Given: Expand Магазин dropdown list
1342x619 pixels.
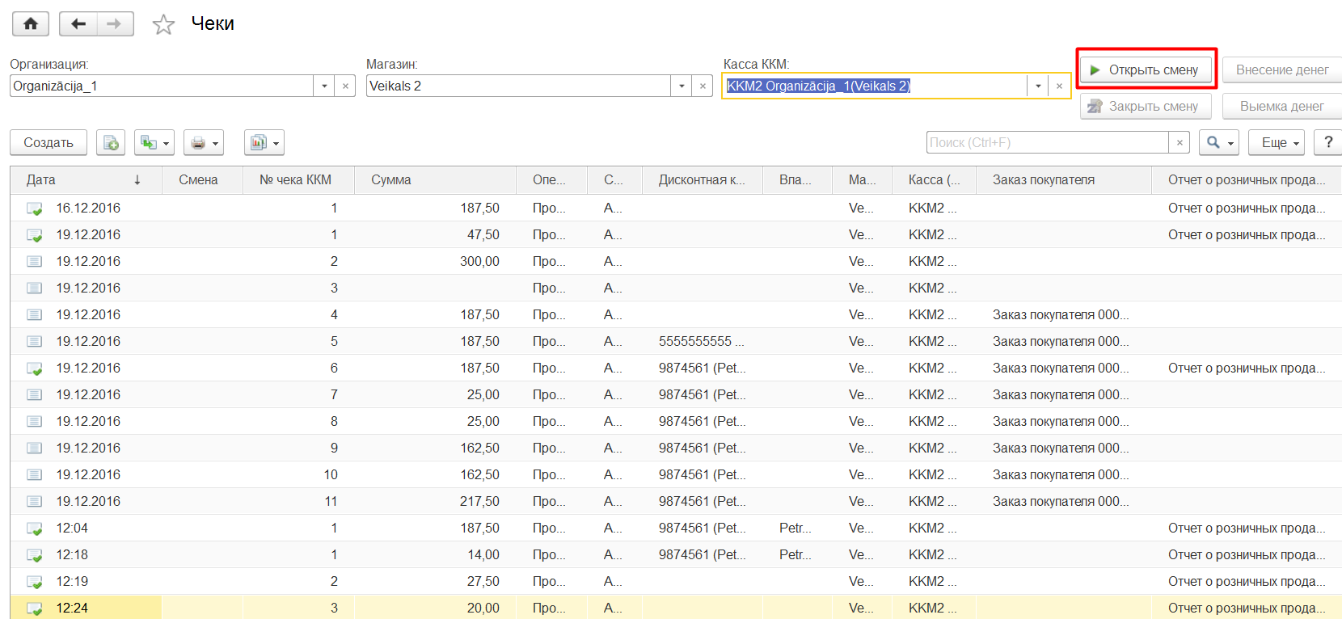Looking at the screenshot, I should point(682,86).
